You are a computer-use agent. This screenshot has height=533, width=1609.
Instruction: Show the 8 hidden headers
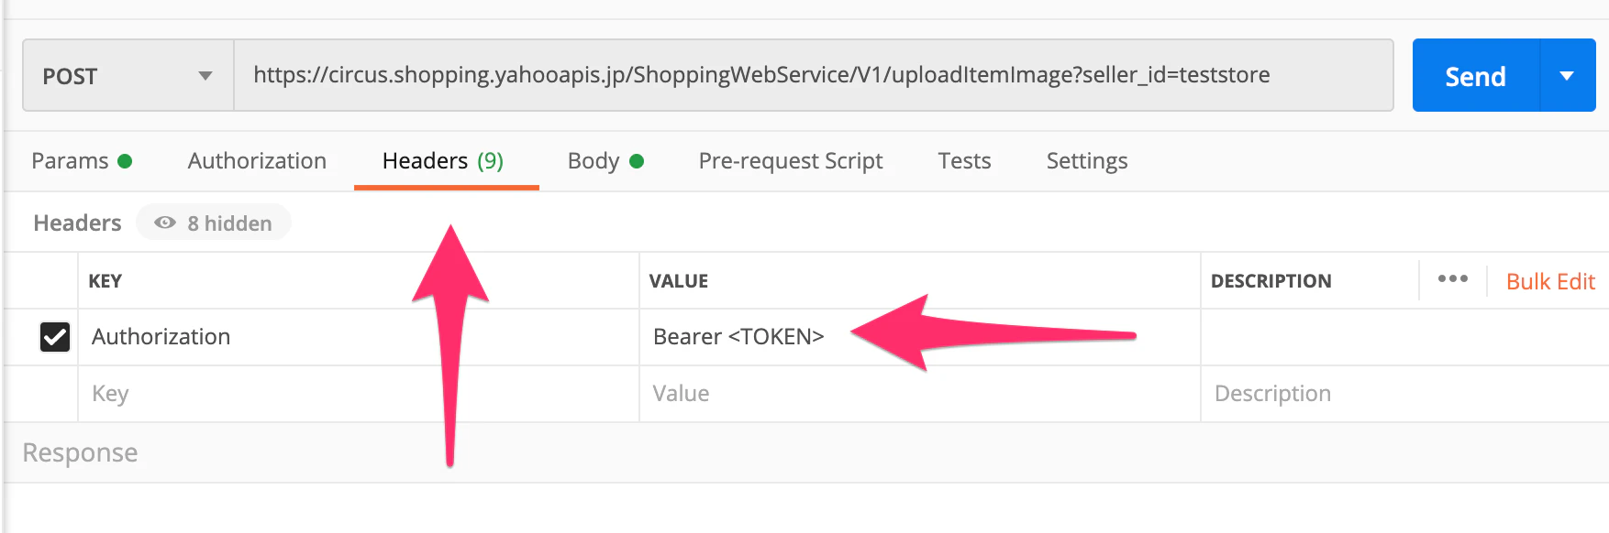coord(214,223)
